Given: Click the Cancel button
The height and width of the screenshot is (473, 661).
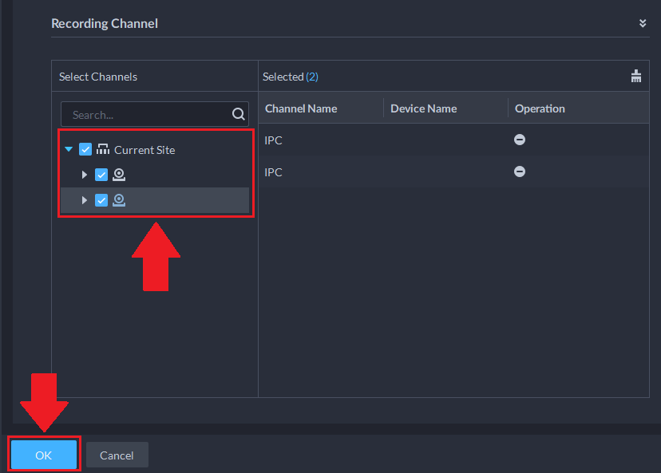Looking at the screenshot, I should click(x=117, y=455).
